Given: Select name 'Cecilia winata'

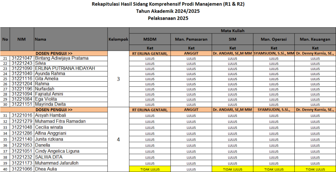Looking at the screenshot, I should pyautogui.click(x=49, y=127).
